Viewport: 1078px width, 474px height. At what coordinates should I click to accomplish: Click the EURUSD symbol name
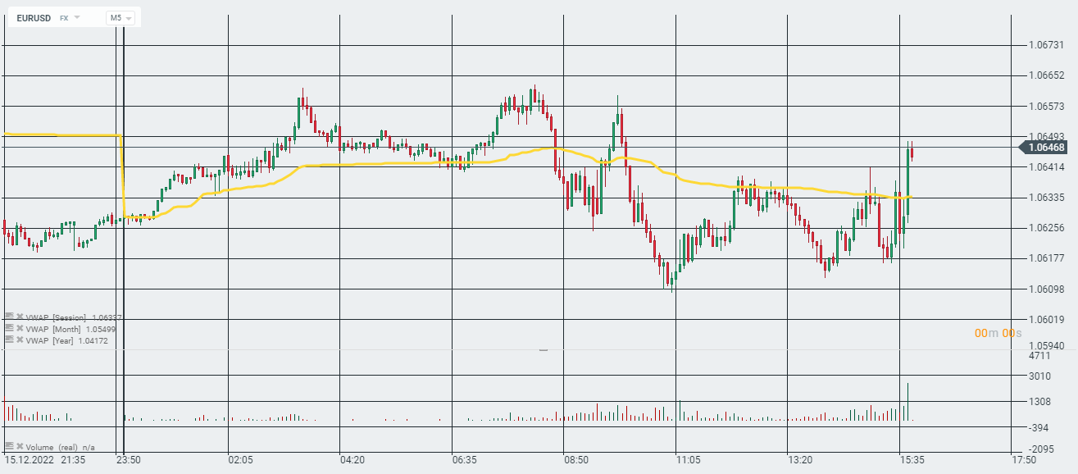[34, 17]
